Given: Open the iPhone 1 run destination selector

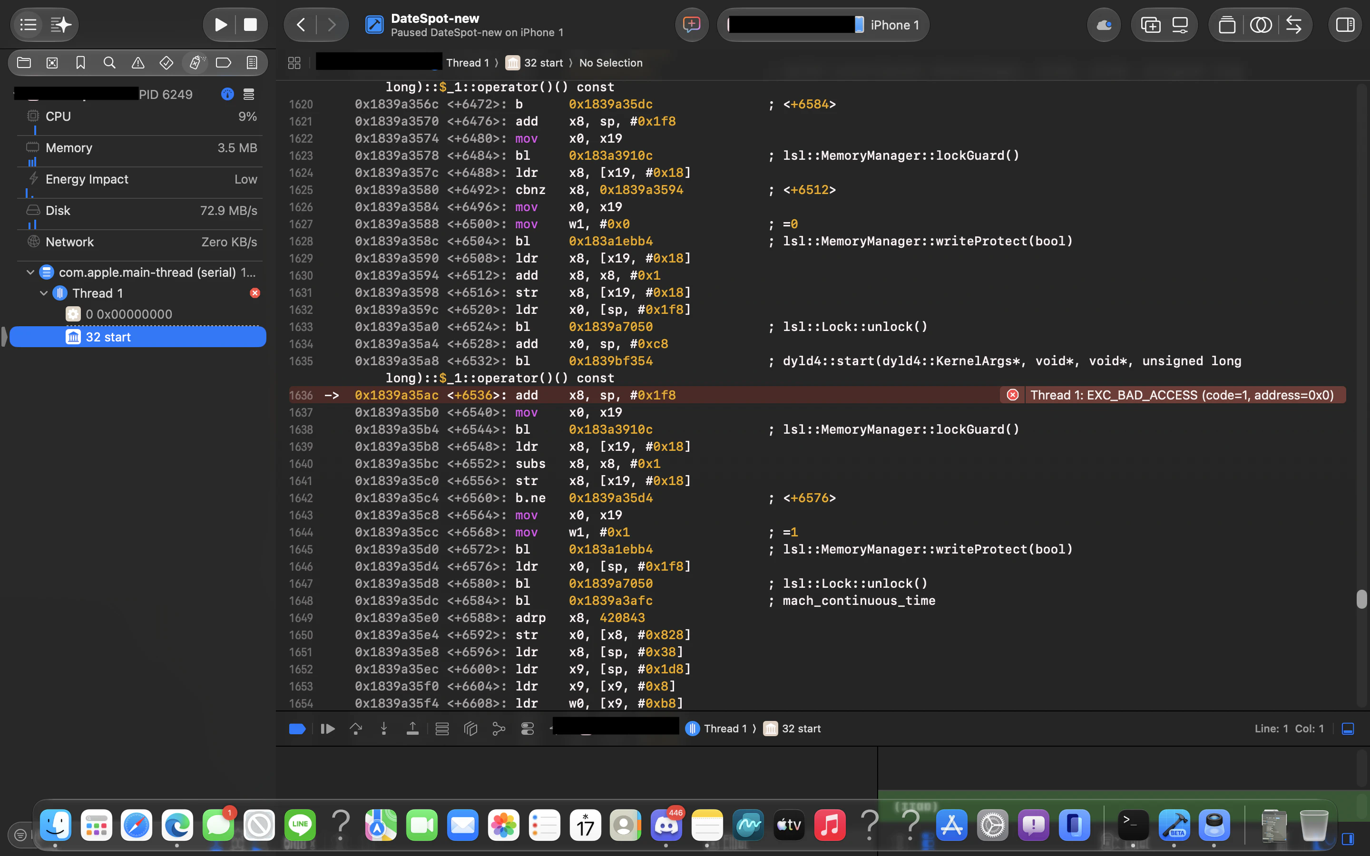Looking at the screenshot, I should coord(824,25).
